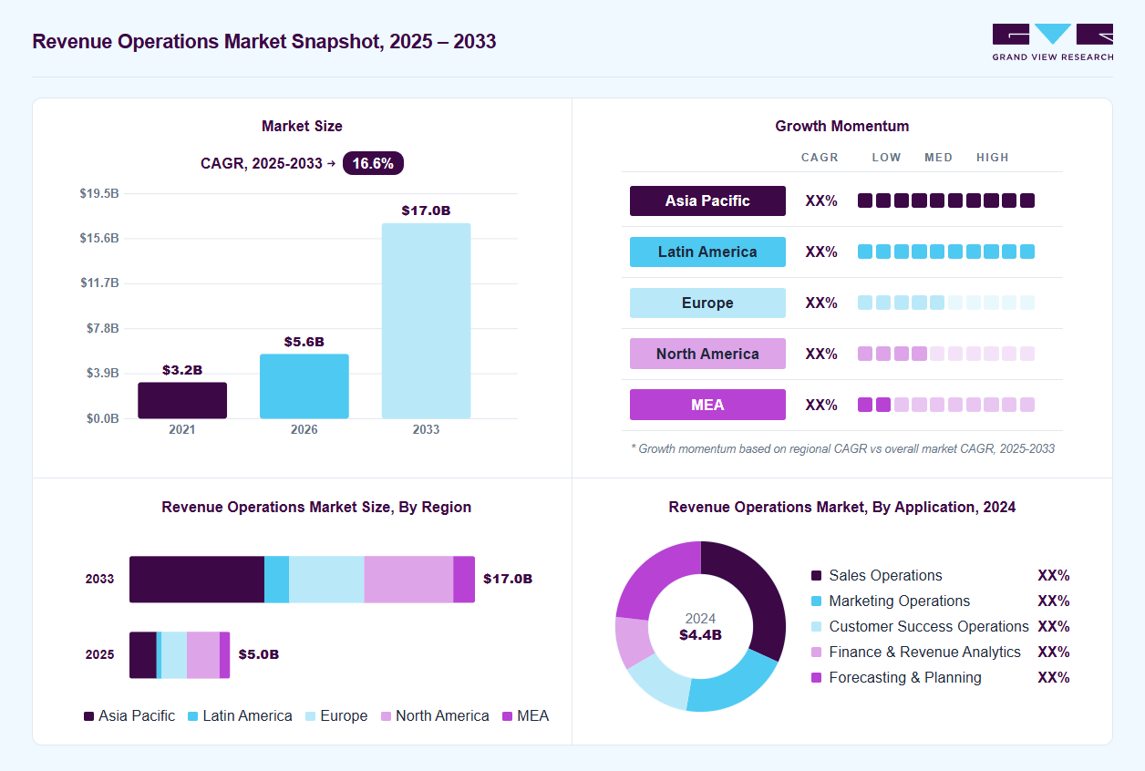Image resolution: width=1145 pixels, height=771 pixels.
Task: Click the MEA growth momentum meter
Action: [x=946, y=405]
